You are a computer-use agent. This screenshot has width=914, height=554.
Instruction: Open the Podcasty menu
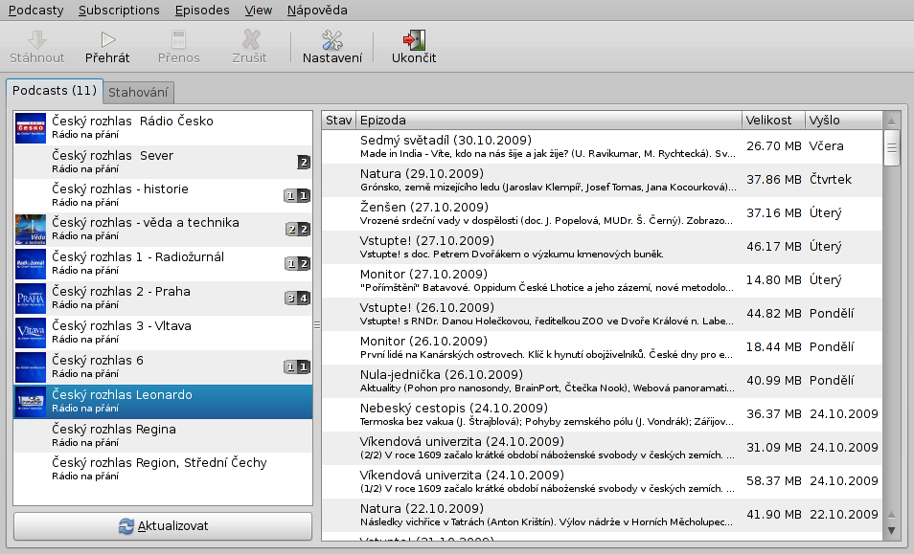click(35, 10)
